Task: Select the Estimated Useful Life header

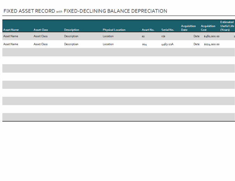Action: [x=227, y=26]
